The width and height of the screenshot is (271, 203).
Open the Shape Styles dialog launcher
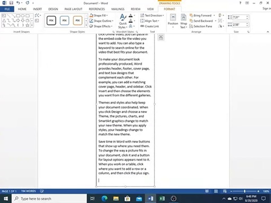[x=113, y=32]
